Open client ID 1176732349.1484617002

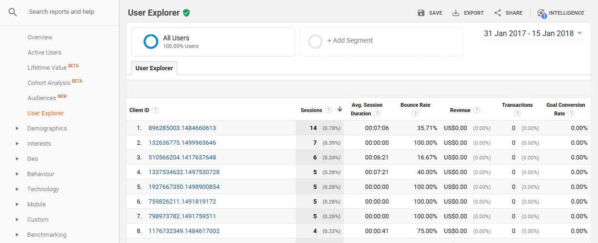tap(184, 231)
